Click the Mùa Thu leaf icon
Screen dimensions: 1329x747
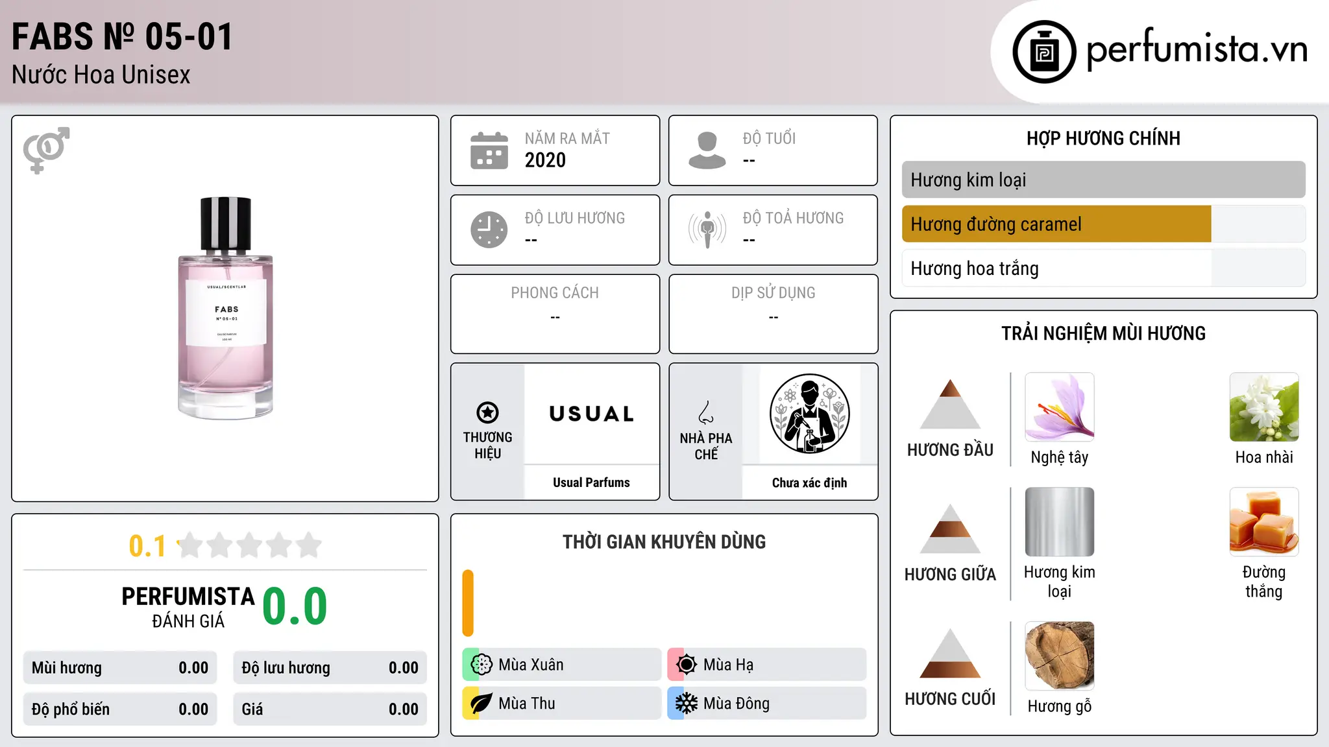tap(481, 704)
